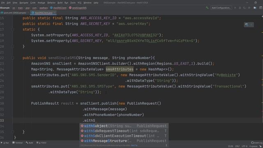
Task: Click the fold end marker at line 20
Action: pyautogui.click(x=12, y=46)
